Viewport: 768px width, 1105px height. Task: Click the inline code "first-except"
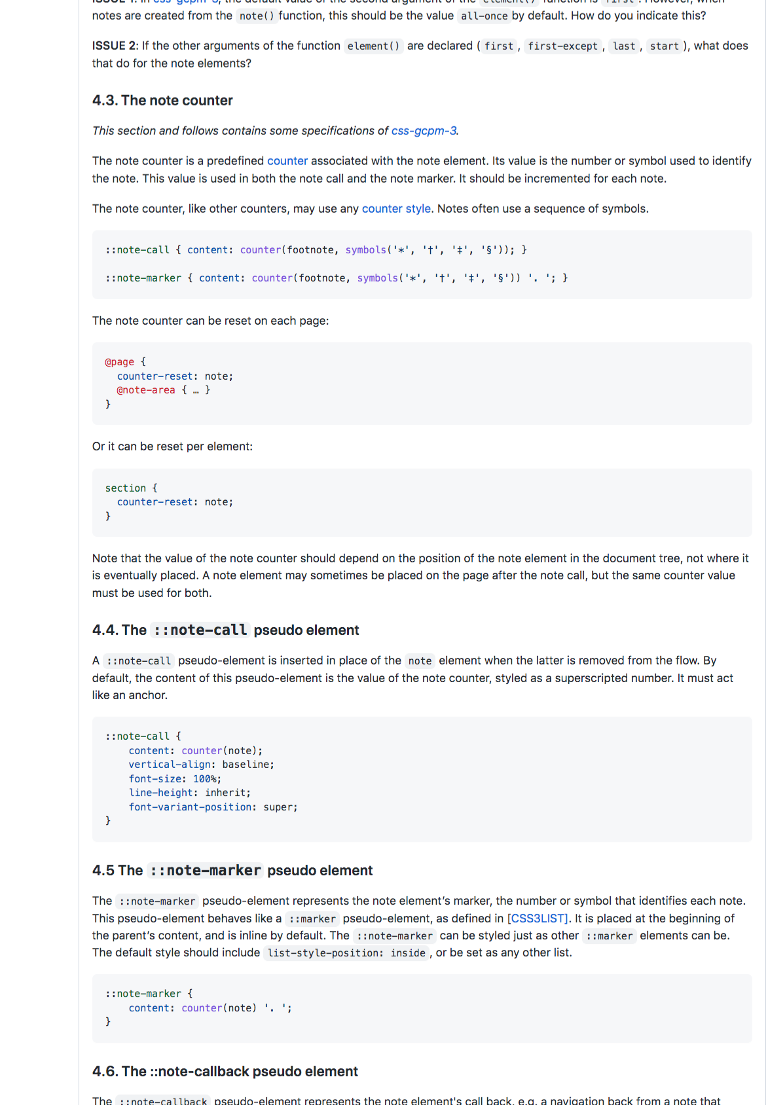pyautogui.click(x=562, y=46)
